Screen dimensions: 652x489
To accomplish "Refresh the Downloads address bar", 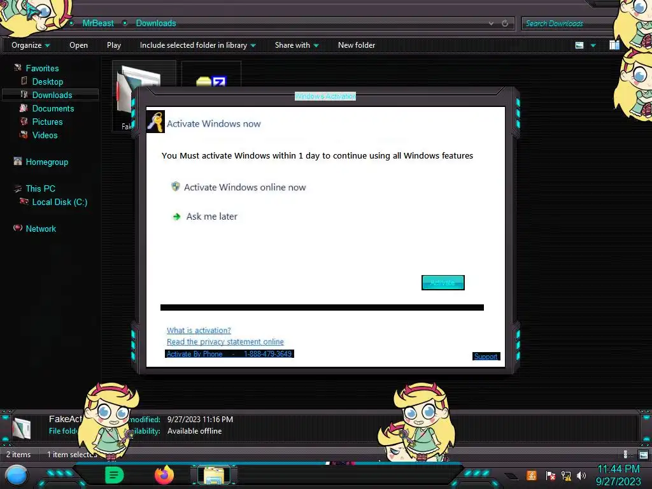I will 505,24.
